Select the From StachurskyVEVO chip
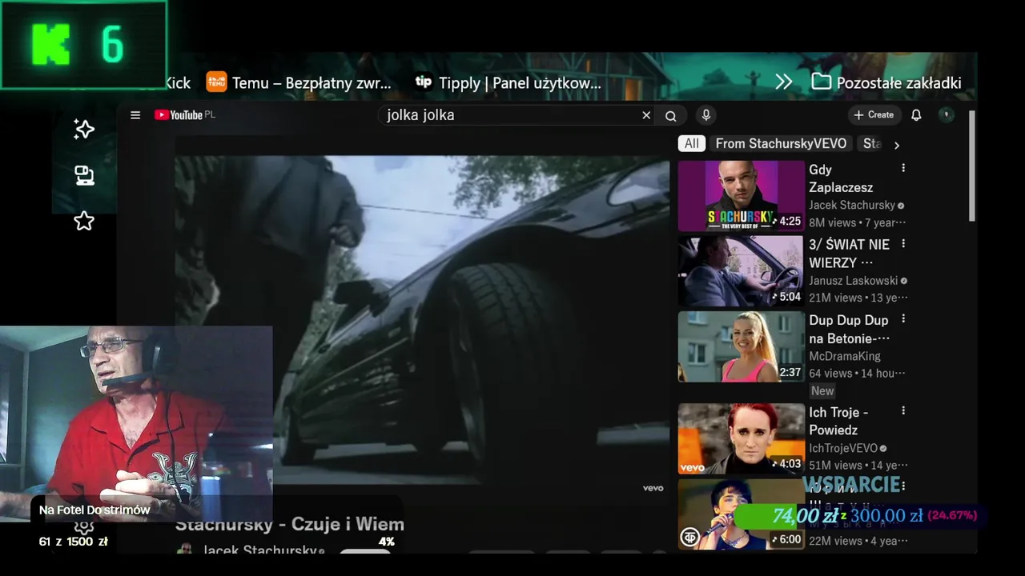 781,144
